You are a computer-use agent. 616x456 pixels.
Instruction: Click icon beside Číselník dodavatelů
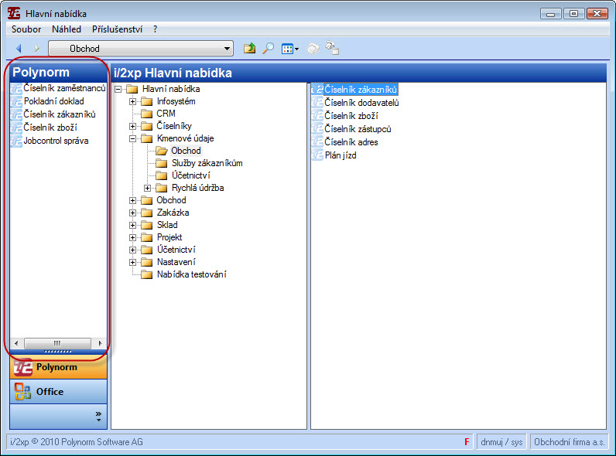click(317, 103)
